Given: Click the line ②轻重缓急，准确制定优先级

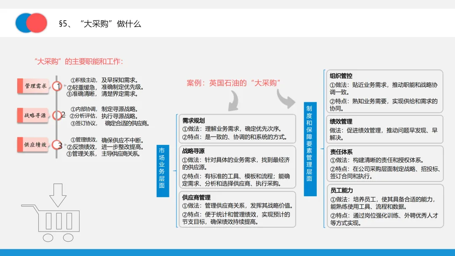Looking at the screenshot, I should point(105,87).
